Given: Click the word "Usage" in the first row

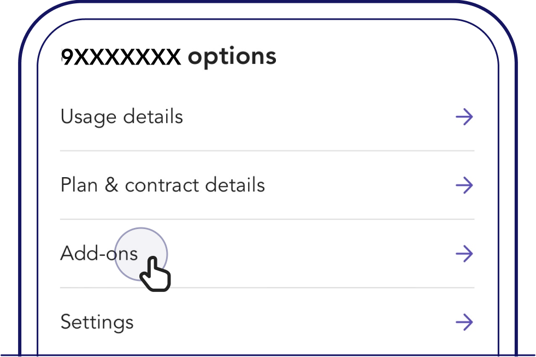Looking at the screenshot, I should pos(88,117).
